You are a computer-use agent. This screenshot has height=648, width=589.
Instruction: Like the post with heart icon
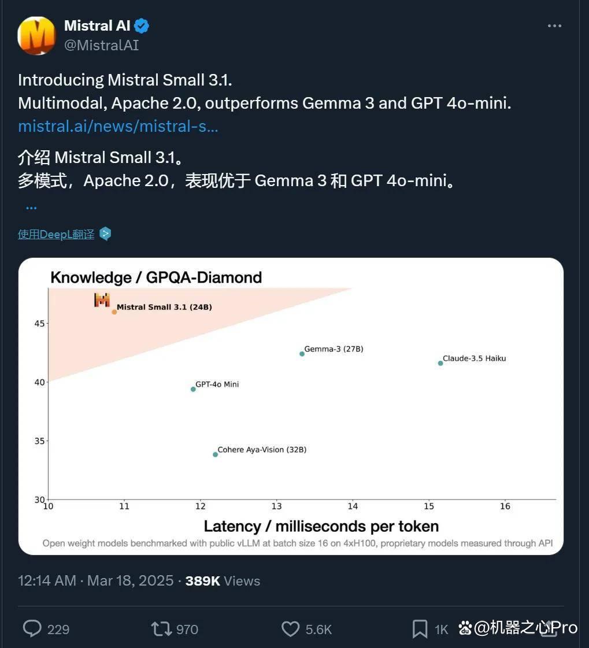(290, 629)
